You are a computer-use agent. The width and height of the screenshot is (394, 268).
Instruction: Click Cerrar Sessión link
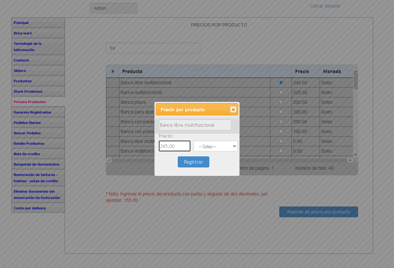(x=325, y=6)
